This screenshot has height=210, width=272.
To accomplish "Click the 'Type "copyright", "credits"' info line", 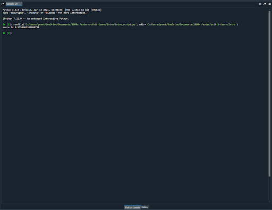I will click(x=45, y=13).
